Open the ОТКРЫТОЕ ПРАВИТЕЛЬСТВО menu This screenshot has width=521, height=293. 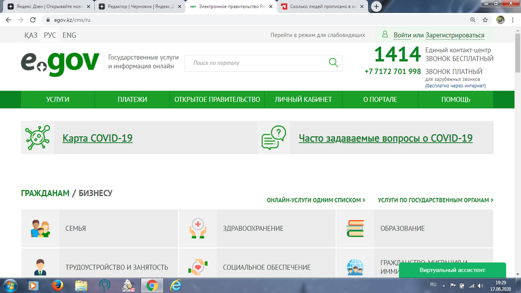coord(217,99)
